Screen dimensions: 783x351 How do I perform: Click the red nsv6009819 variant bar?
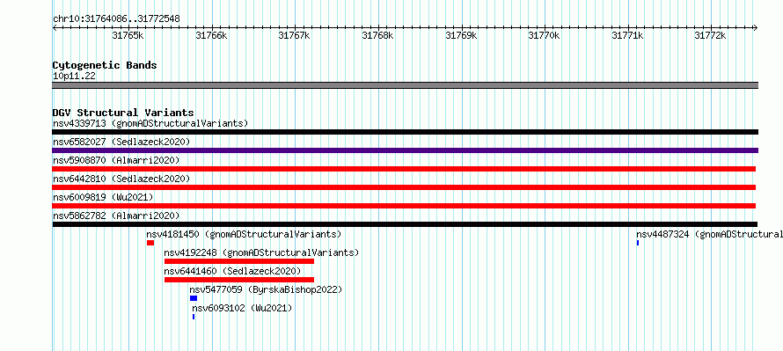click(404, 206)
